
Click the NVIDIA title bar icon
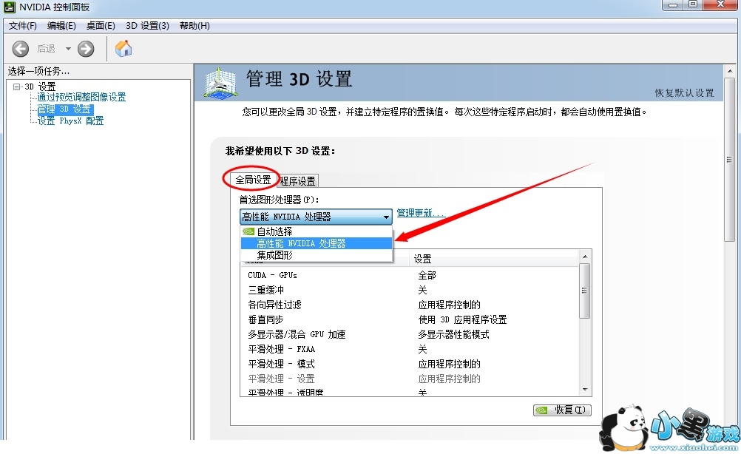(x=10, y=7)
